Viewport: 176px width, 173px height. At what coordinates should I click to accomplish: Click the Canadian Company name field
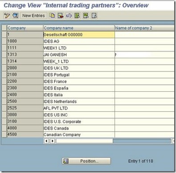79,134
